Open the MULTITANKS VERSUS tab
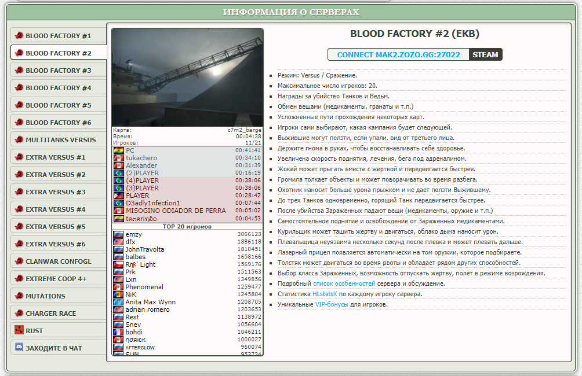582x376 pixels. click(59, 140)
